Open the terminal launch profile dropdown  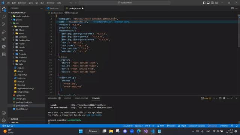(216, 98)
